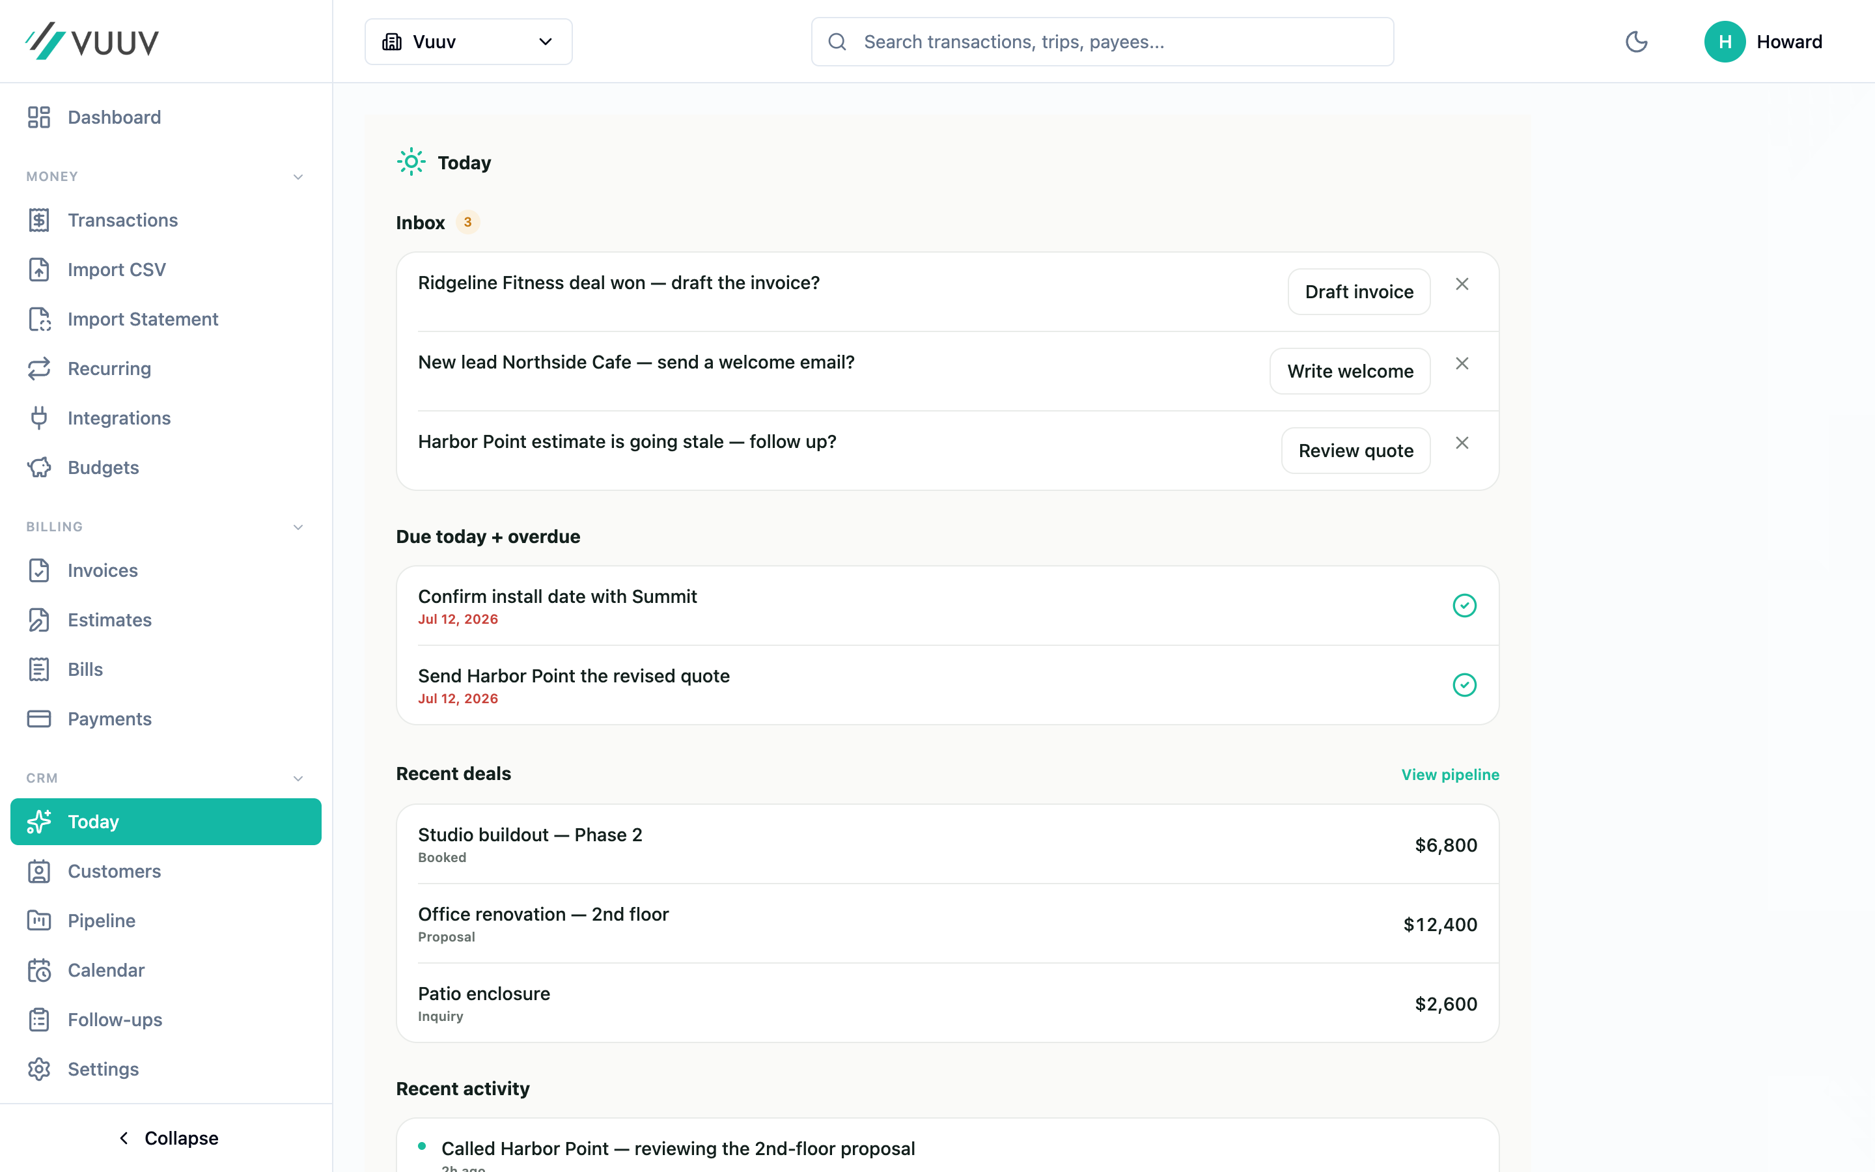This screenshot has width=1875, height=1172.
Task: Mark Confirm install date with Summit complete
Action: 1464,606
